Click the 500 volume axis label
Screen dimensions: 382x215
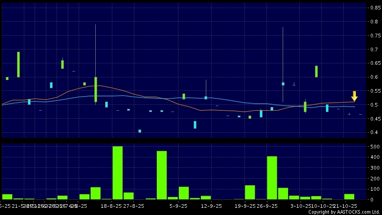[374, 147]
